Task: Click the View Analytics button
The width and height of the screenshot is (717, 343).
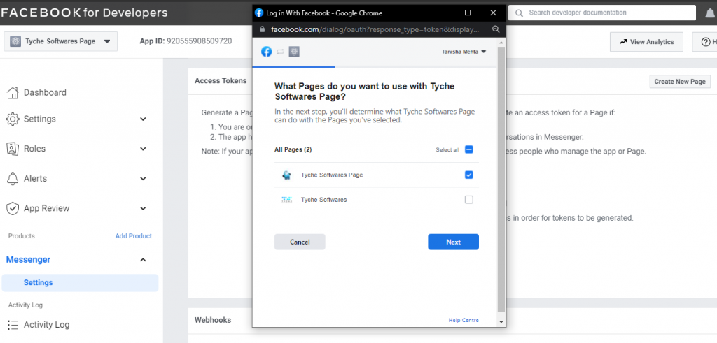Action: click(x=646, y=42)
